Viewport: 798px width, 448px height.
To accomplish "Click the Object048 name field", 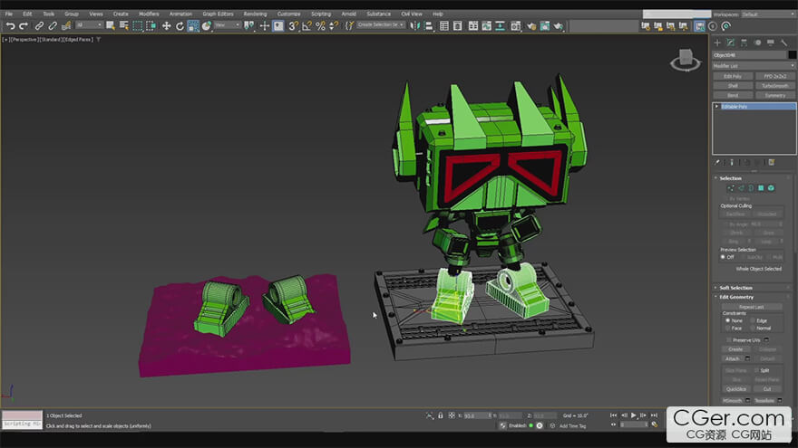I will coord(749,55).
